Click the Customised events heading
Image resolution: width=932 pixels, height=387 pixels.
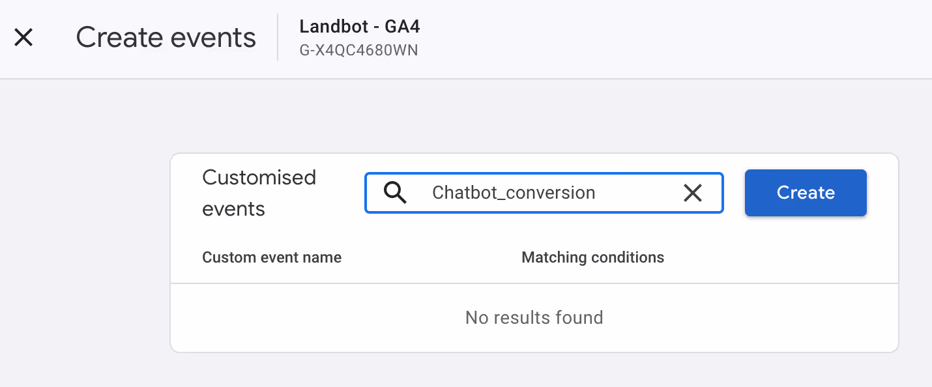pyautogui.click(x=259, y=193)
